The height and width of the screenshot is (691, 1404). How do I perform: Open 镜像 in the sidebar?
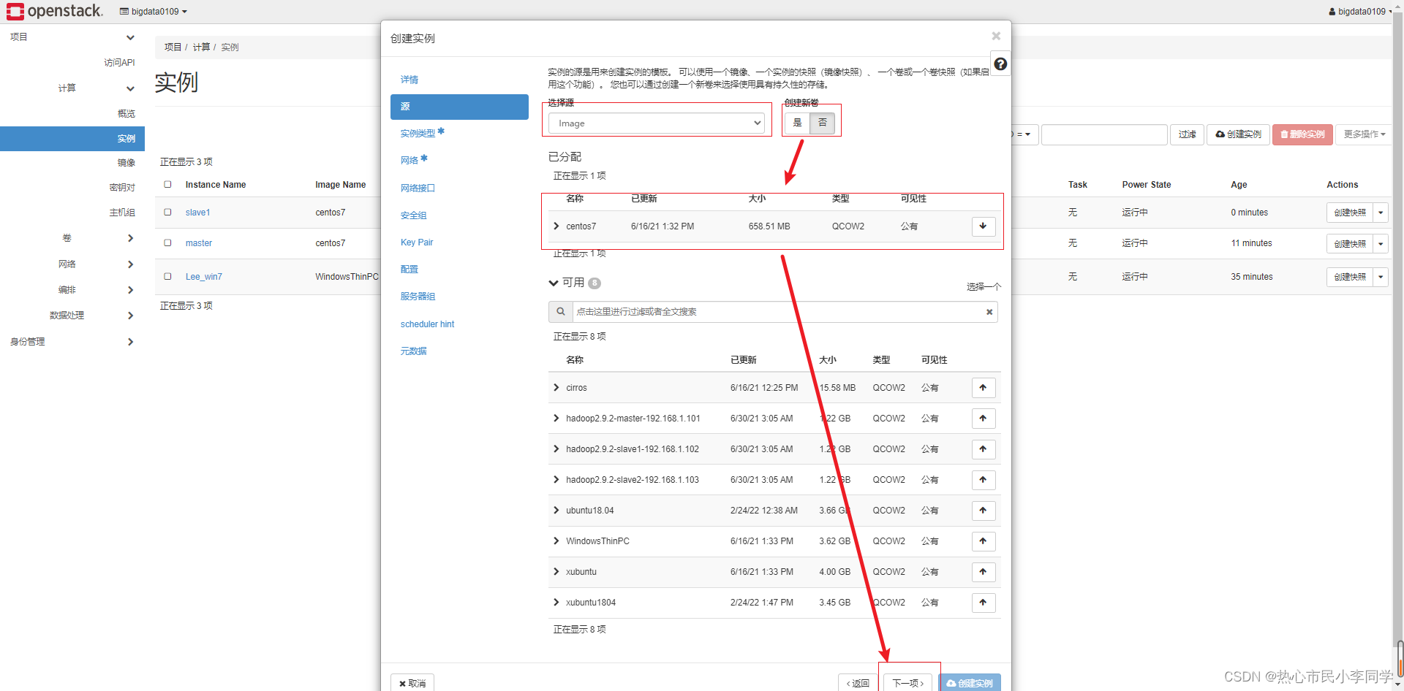126,163
